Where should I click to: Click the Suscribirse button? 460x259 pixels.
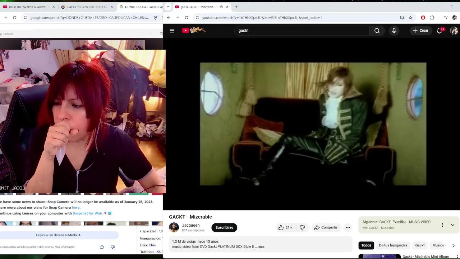(x=224, y=227)
